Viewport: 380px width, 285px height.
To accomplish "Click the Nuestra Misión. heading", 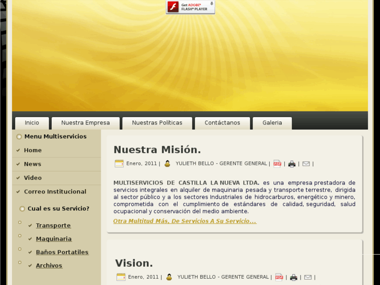I will 157,150.
